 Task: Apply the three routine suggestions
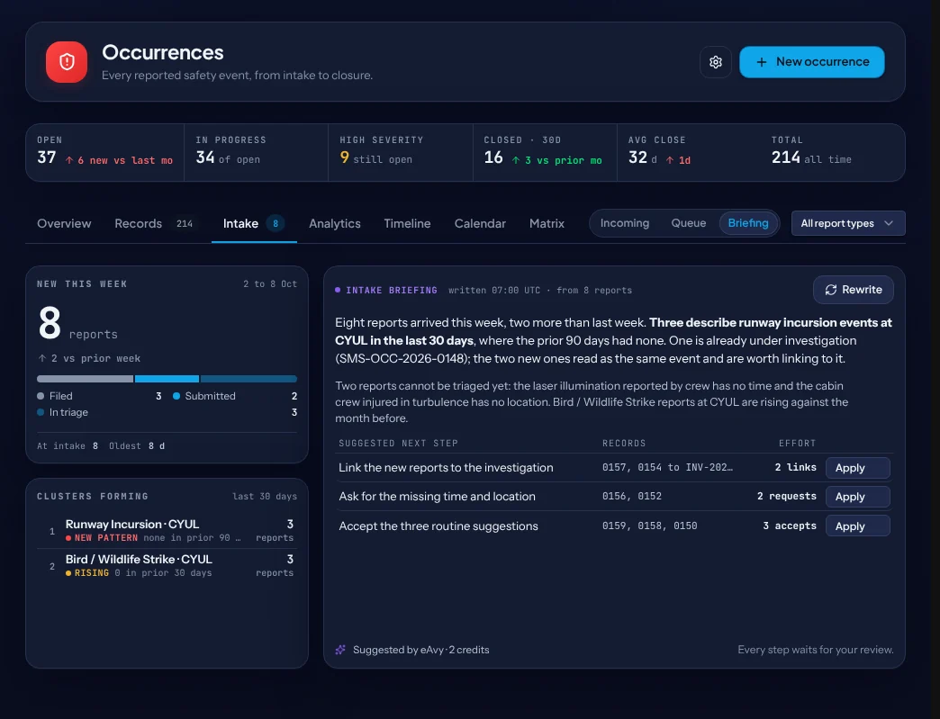pos(857,526)
